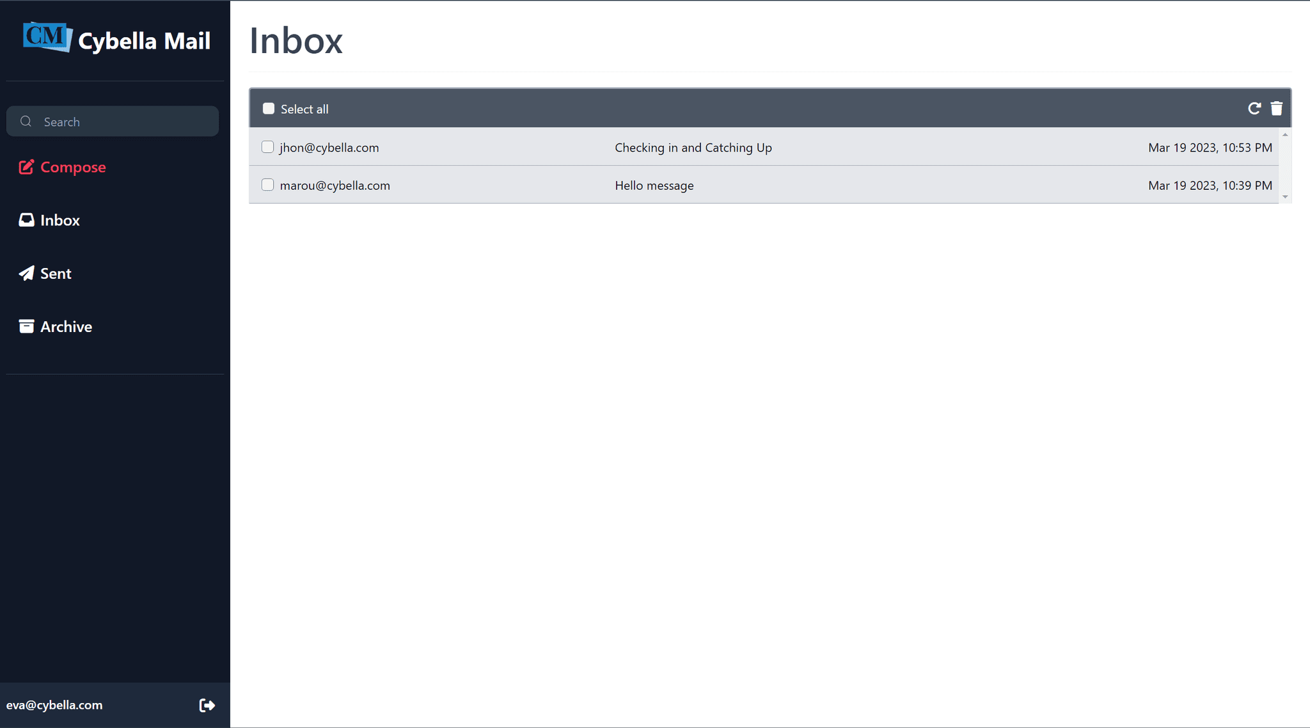This screenshot has height=728, width=1310.
Task: Log out using the sign-out icon
Action: click(x=207, y=705)
